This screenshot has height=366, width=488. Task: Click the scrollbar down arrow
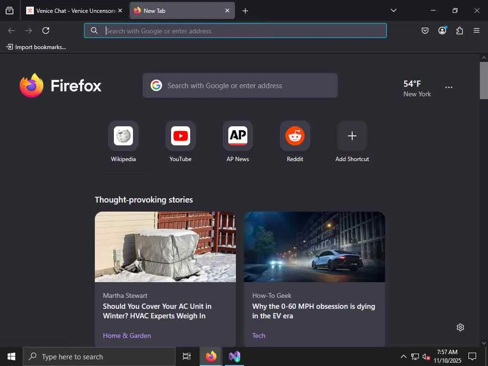coord(484,343)
